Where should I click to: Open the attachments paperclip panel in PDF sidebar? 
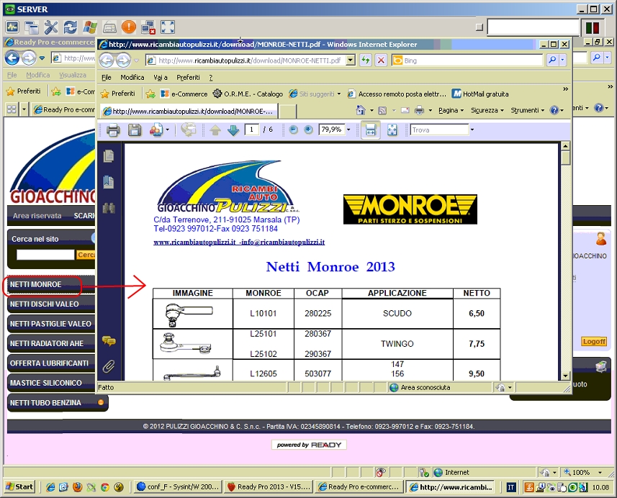coord(109,366)
